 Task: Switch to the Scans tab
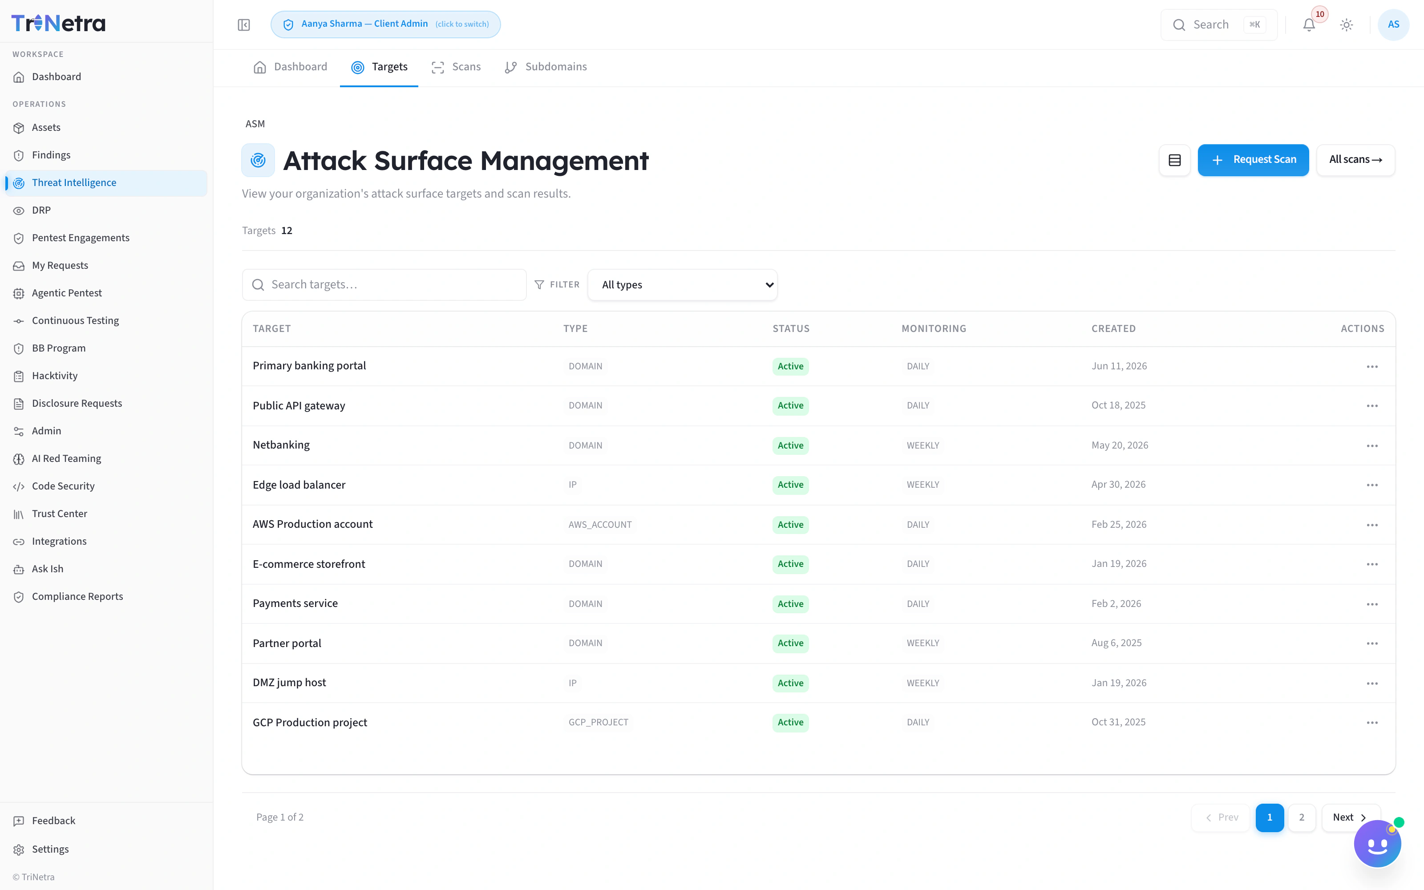[x=456, y=67]
